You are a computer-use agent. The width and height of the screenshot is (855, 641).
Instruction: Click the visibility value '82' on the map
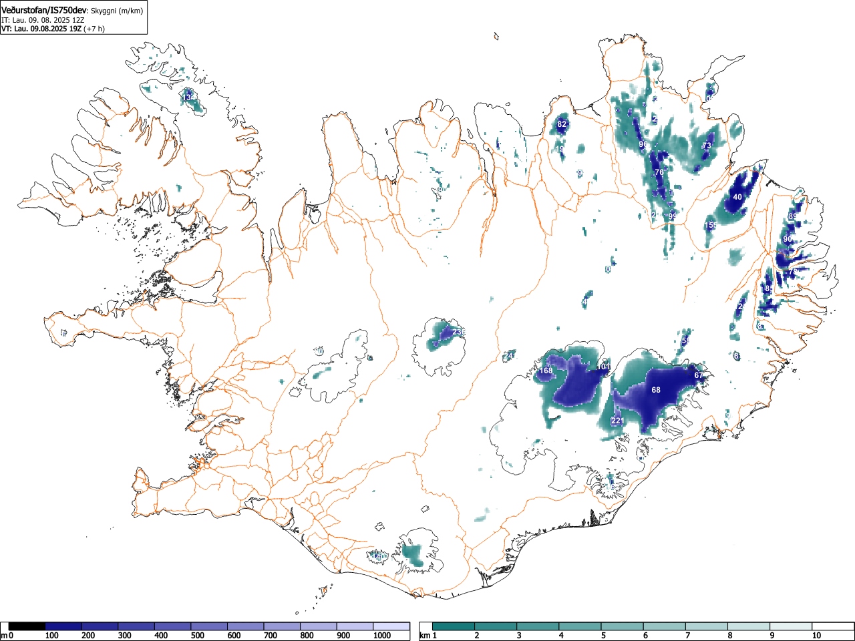click(x=562, y=124)
